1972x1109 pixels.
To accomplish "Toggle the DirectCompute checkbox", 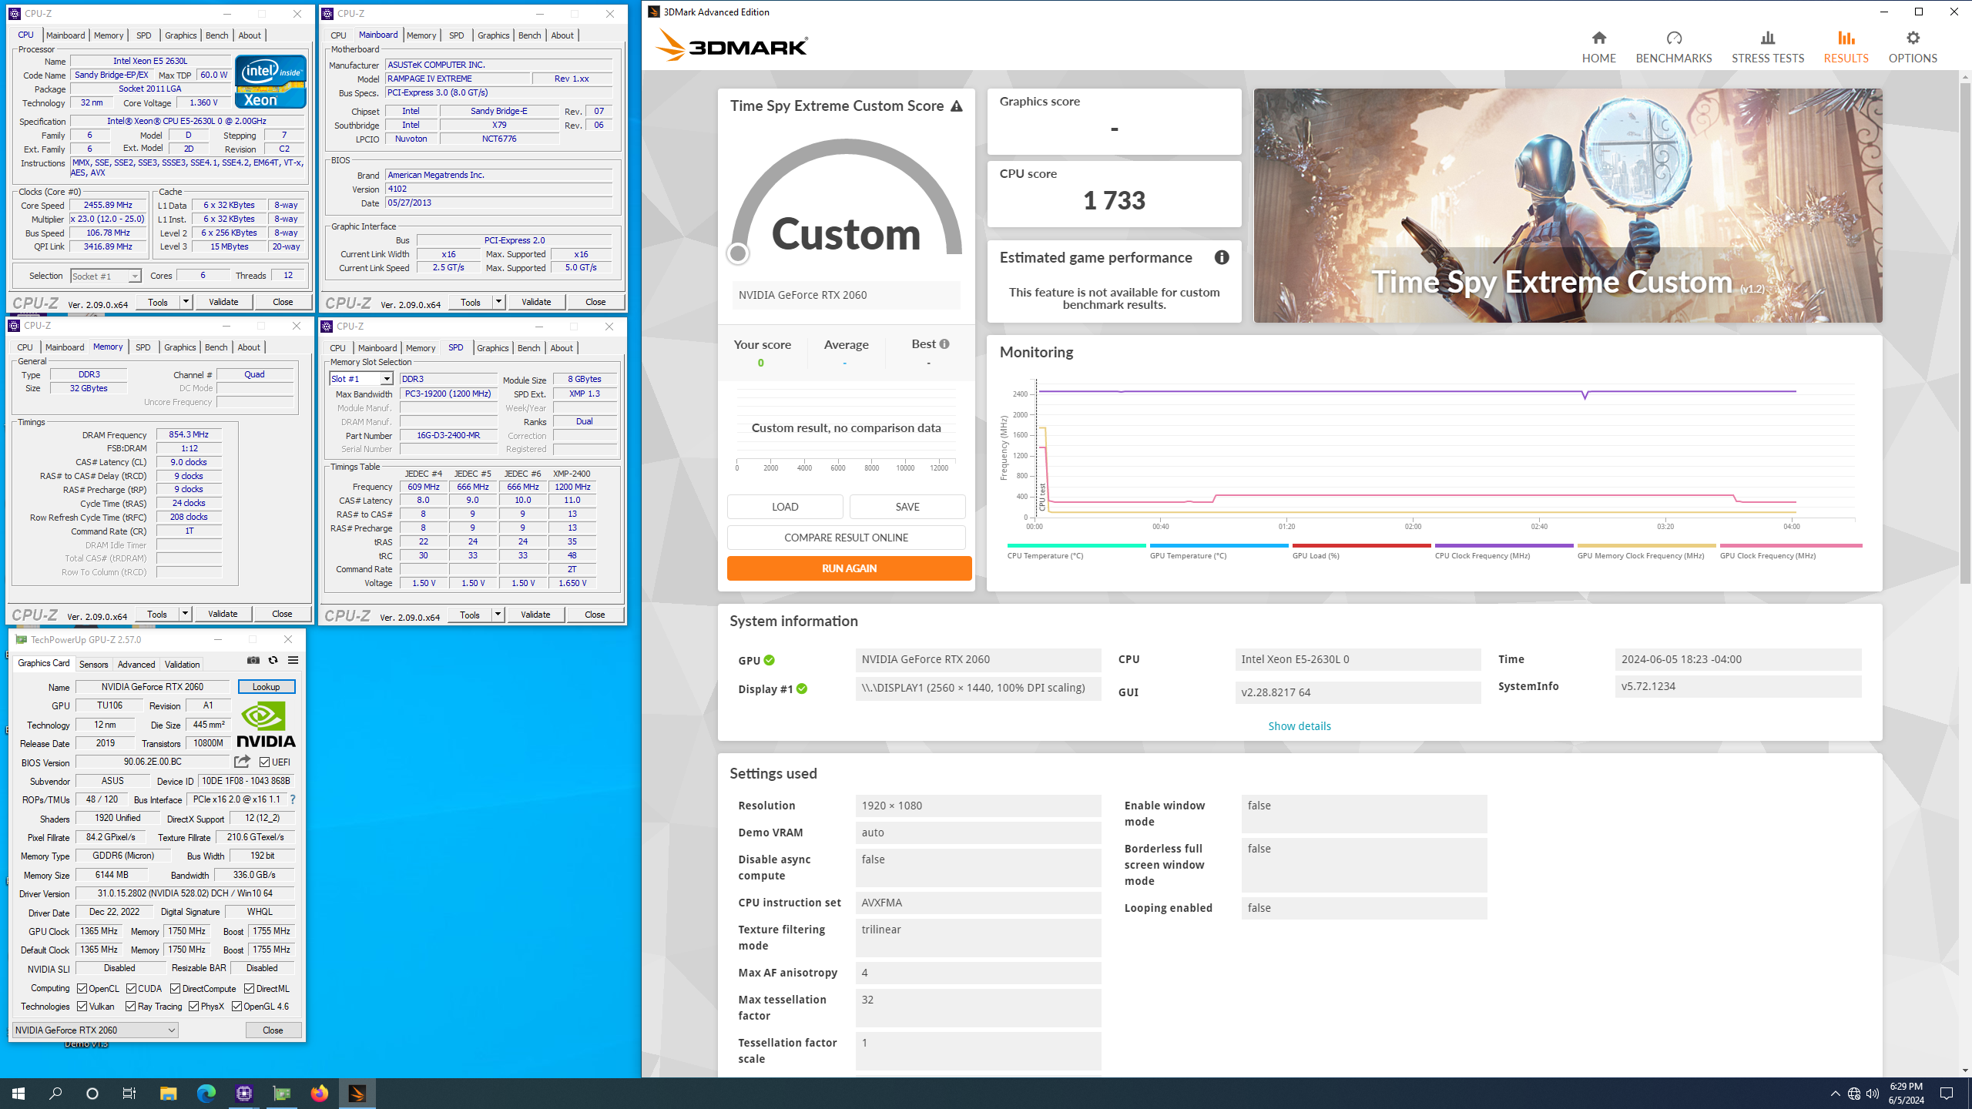I will 175,989.
